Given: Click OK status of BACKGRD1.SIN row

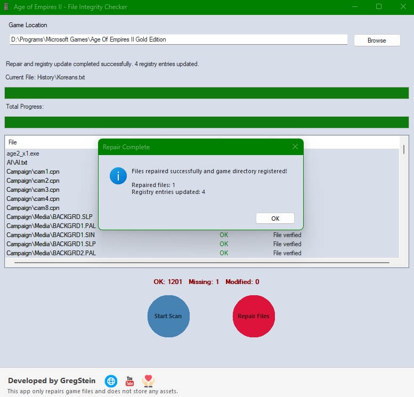Looking at the screenshot, I should (x=224, y=235).
